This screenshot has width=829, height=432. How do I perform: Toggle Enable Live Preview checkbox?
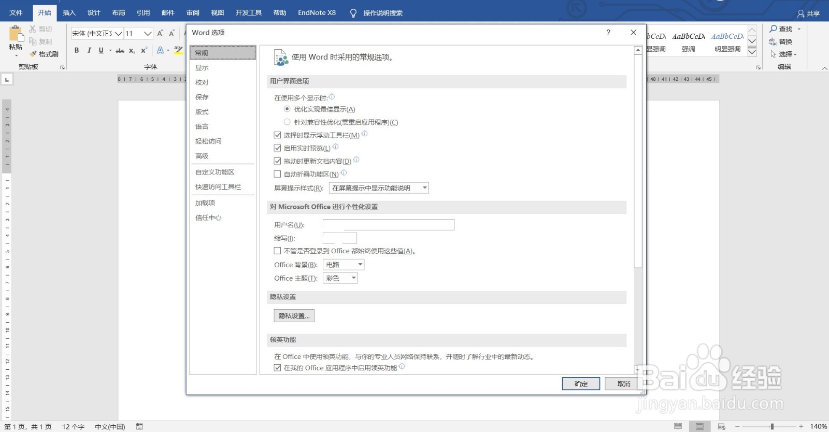pyautogui.click(x=277, y=148)
